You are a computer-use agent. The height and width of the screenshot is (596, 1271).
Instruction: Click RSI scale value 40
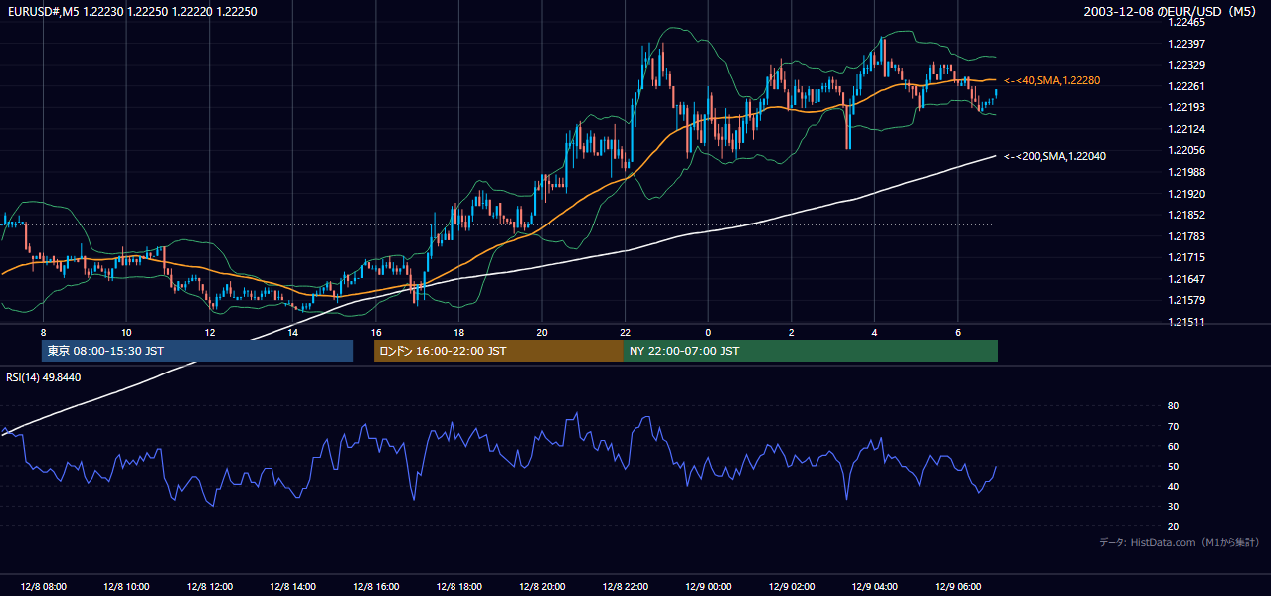1173,486
